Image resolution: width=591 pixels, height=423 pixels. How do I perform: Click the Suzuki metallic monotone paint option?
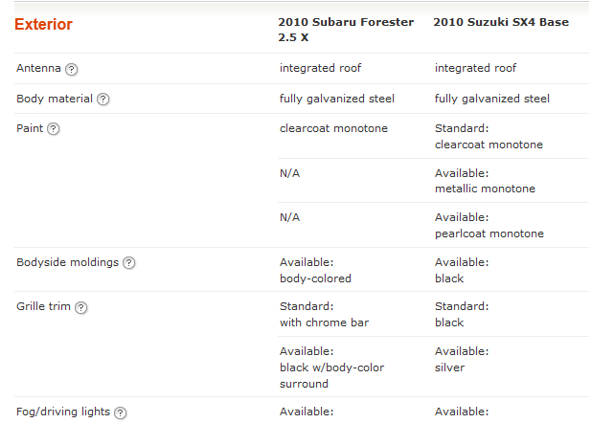[485, 189]
